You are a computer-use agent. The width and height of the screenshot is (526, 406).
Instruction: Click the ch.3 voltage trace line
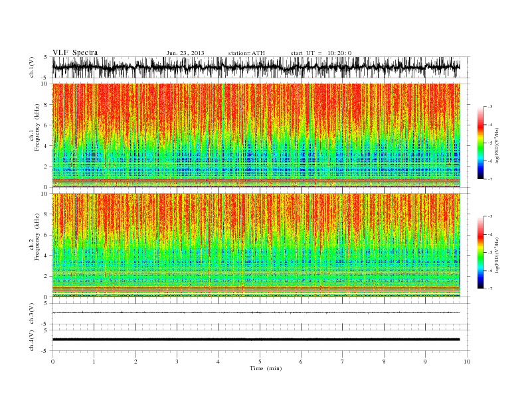256,313
